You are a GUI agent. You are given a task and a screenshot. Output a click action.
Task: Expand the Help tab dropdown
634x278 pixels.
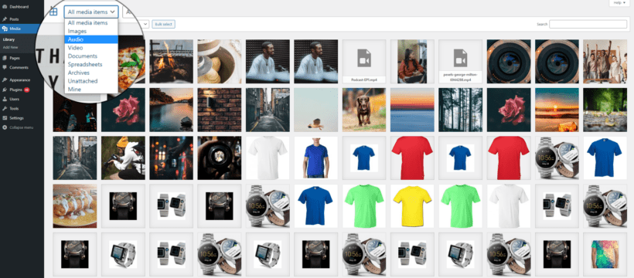(x=619, y=3)
